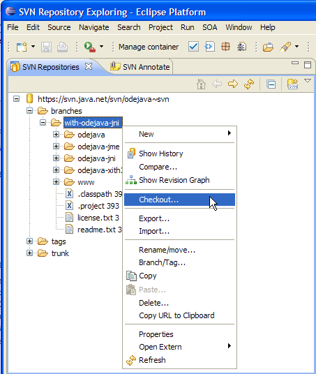Viewport: 316px width, 374px height.
Task: Open the SOA menu
Action: tap(210, 27)
